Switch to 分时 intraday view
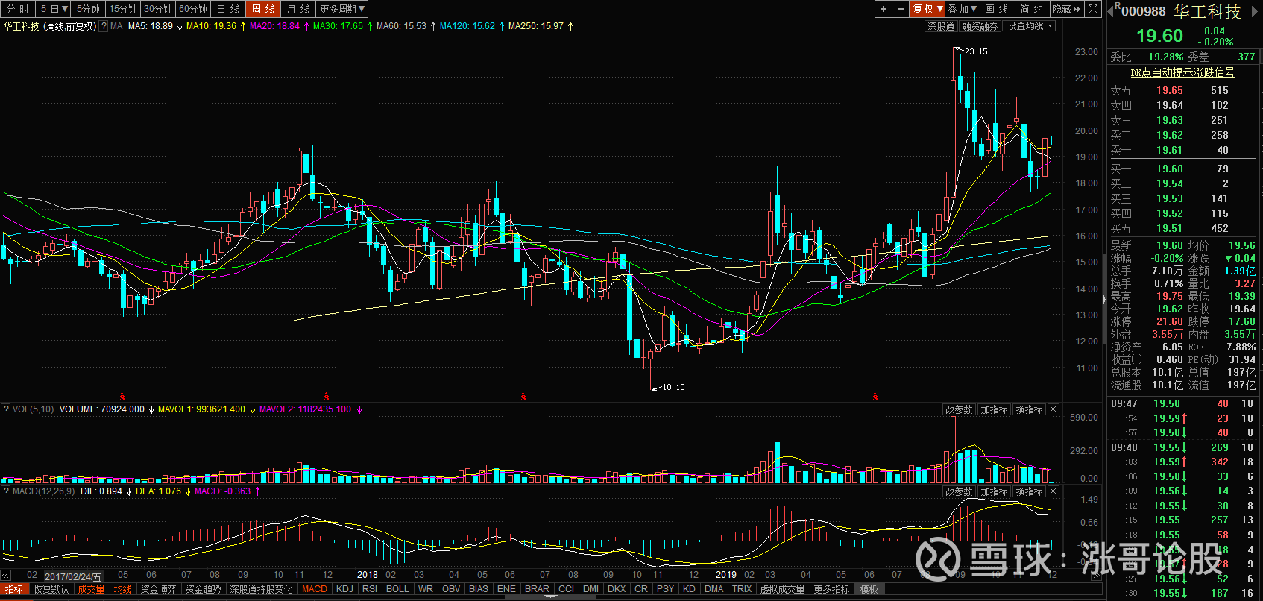This screenshot has height=601, width=1263. (19, 9)
